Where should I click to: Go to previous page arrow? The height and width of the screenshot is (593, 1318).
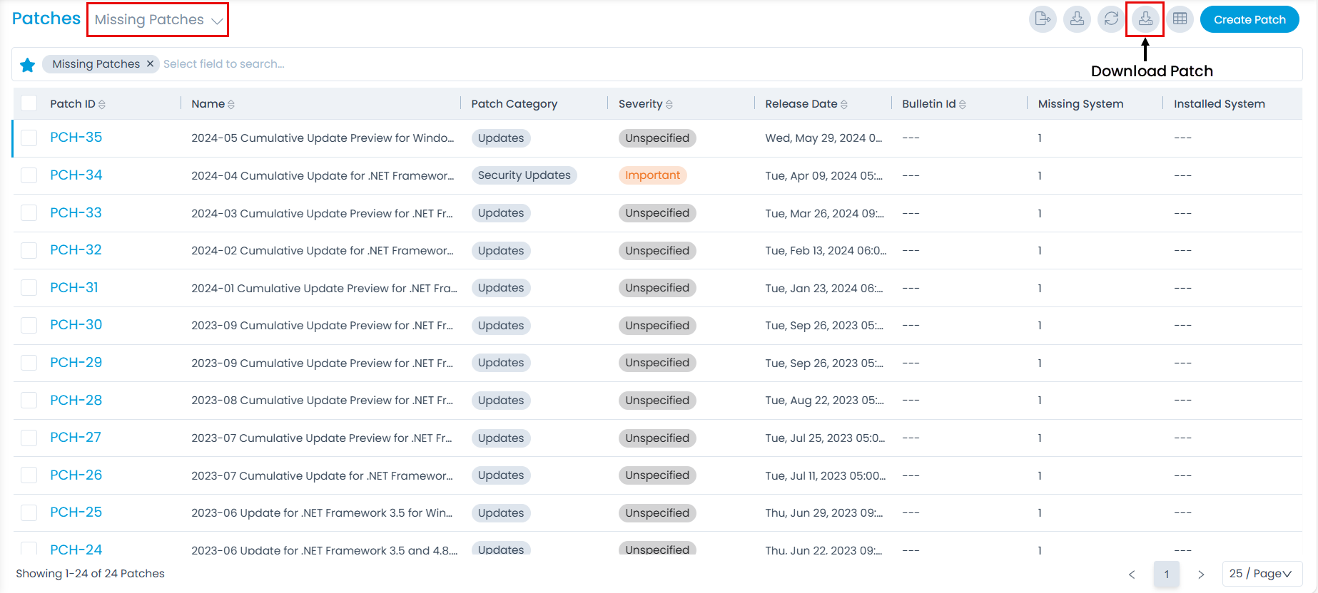click(x=1132, y=574)
